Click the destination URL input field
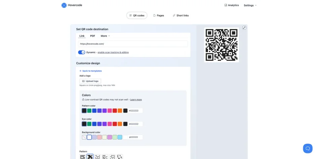 point(133,44)
